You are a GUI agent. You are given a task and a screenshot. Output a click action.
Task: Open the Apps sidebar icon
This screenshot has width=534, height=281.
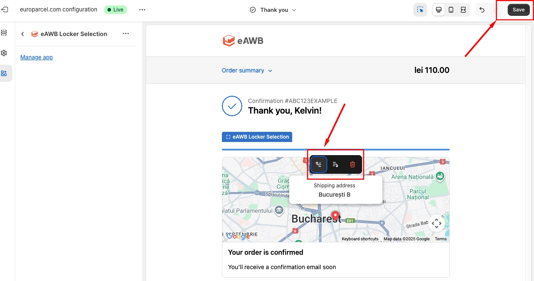[4, 73]
